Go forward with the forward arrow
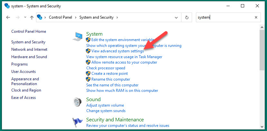The width and height of the screenshot is (267, 131). click(x=18, y=17)
